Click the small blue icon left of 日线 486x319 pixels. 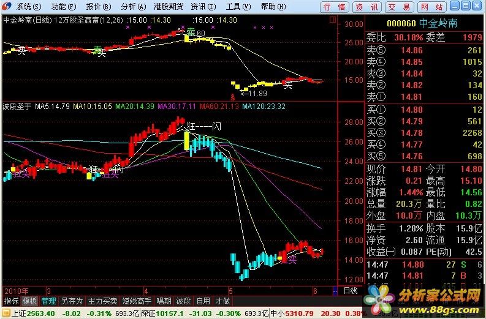pos(335,291)
